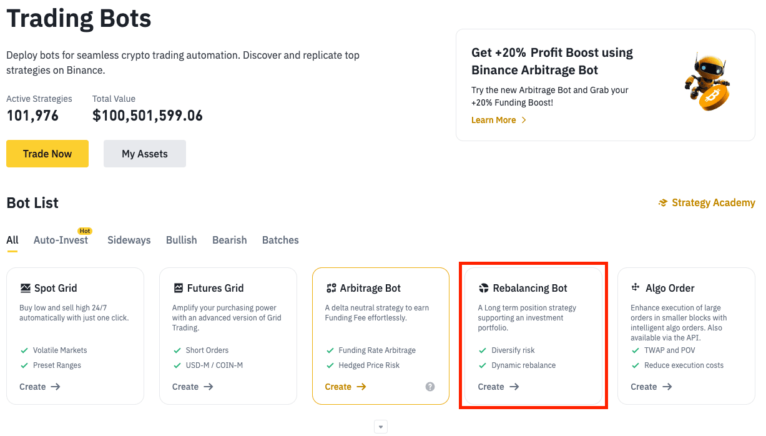Click the arrow beside Spot Grid Create
Viewport: 766px width, 436px height.
56,387
